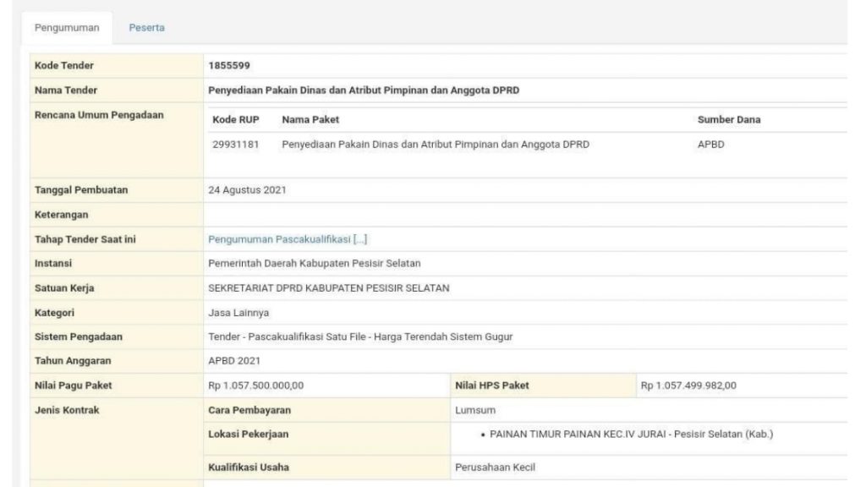Open the Pengumuman Pascakualifikasi link
The image size is (866, 487).
279,239
